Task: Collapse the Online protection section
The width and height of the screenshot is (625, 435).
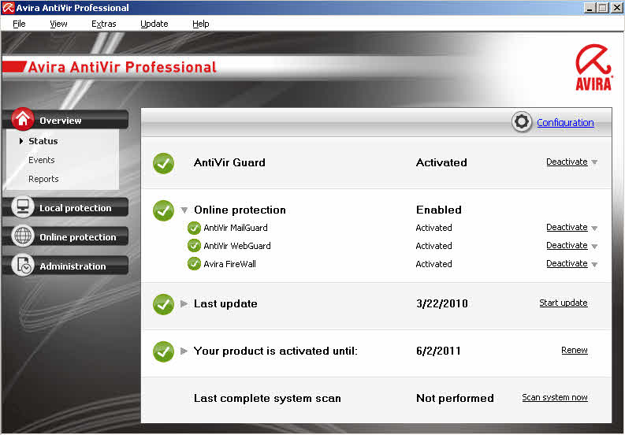Action: coord(184,210)
